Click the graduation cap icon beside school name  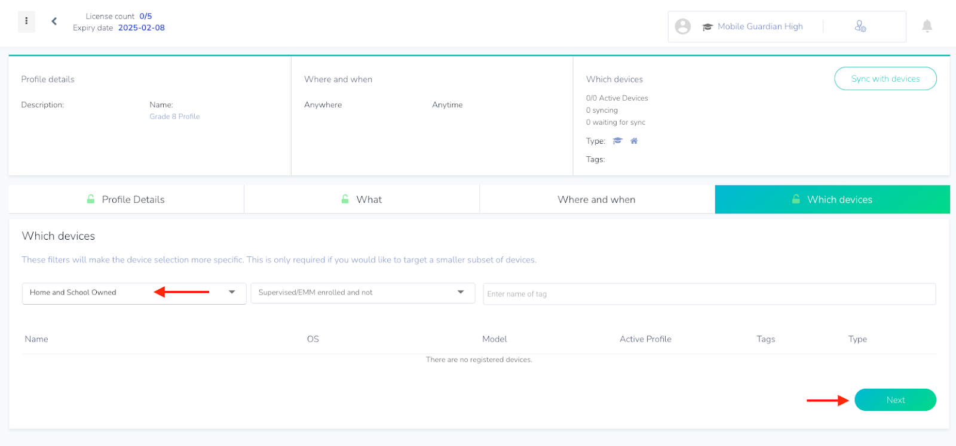[707, 27]
